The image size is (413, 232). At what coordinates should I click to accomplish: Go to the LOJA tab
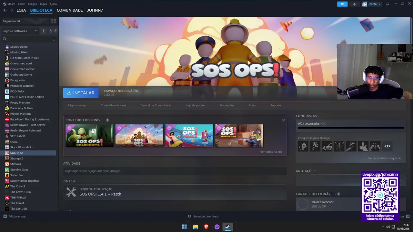click(21, 10)
